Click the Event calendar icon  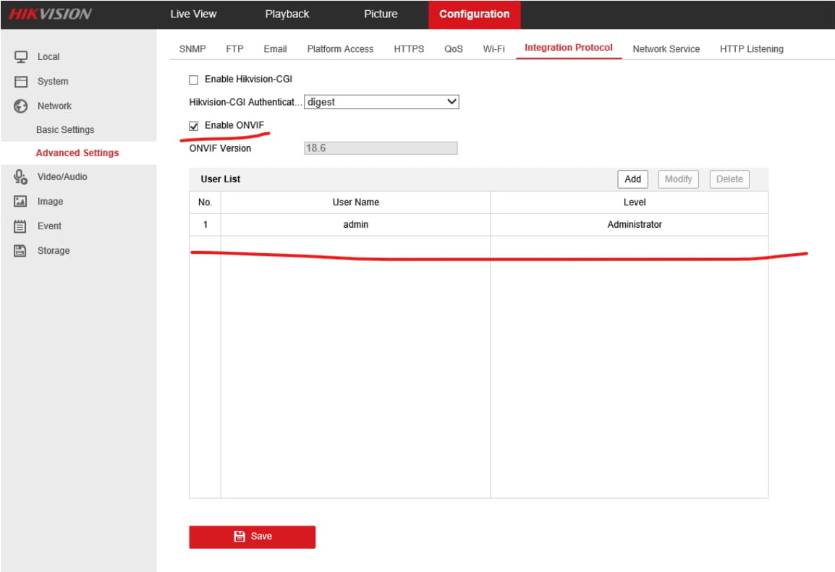click(21, 226)
